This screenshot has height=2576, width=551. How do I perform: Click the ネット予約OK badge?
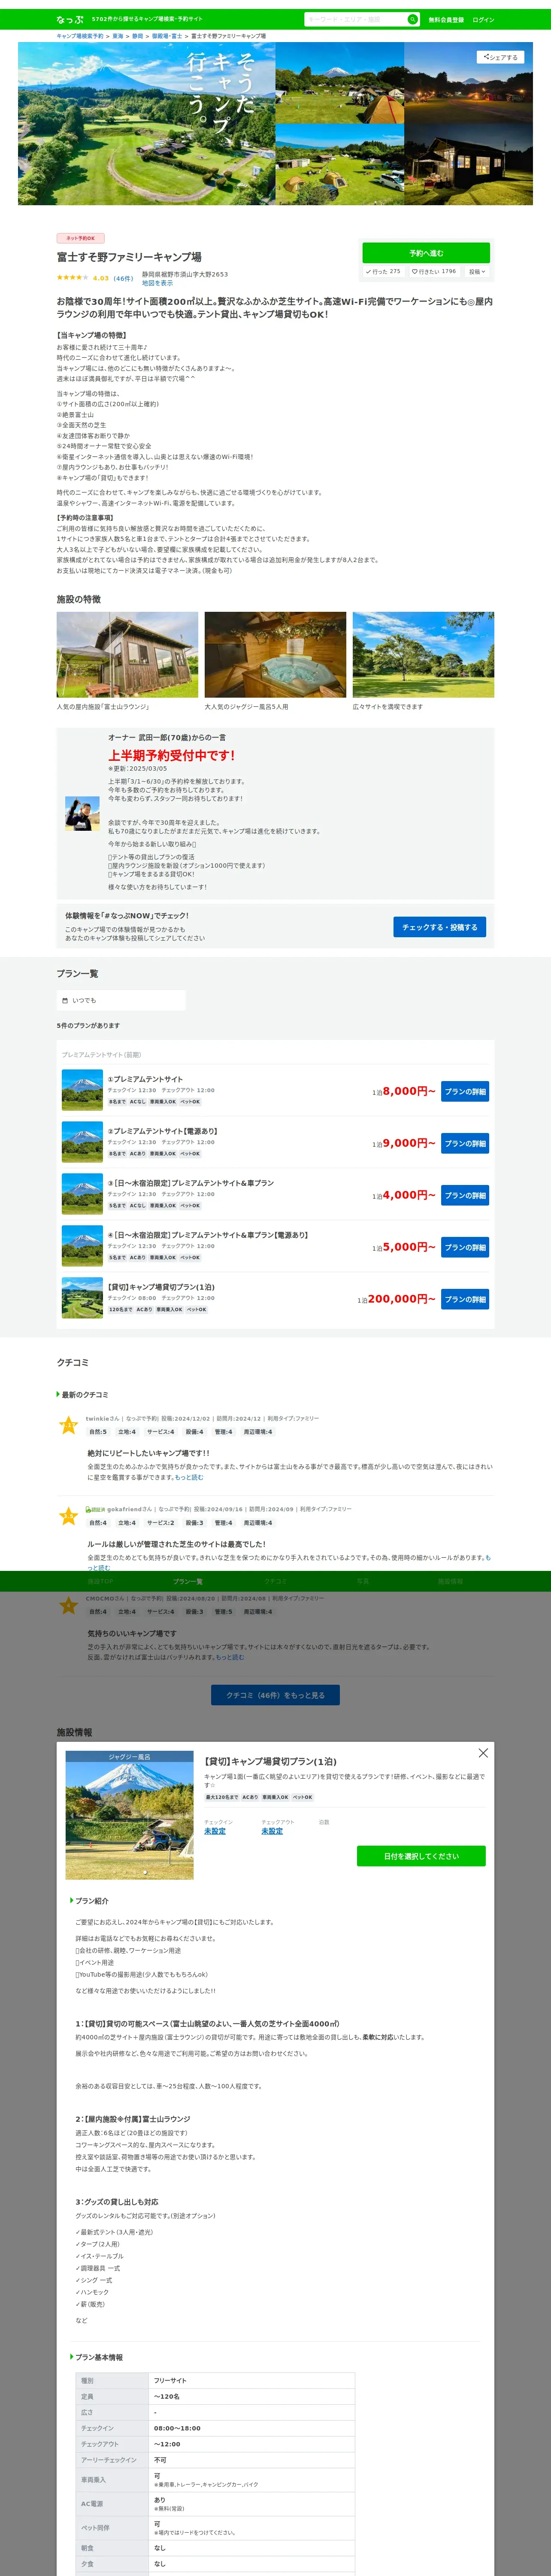click(x=80, y=238)
